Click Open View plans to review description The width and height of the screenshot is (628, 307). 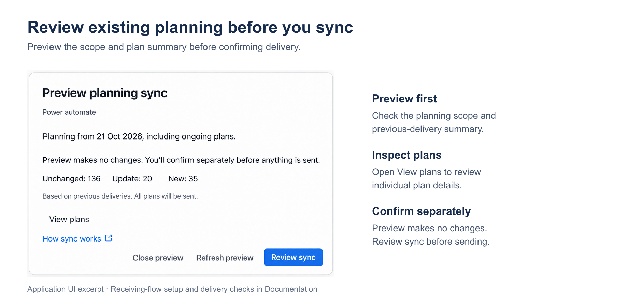tap(426, 178)
